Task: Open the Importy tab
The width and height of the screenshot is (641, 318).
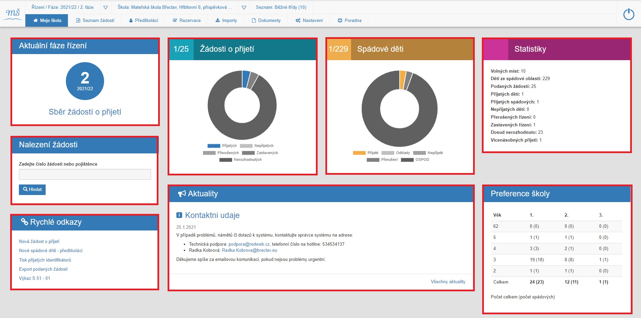Action: click(226, 20)
